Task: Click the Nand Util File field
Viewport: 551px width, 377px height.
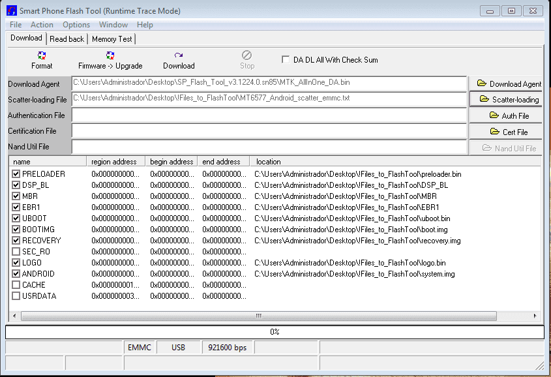Action: (x=269, y=147)
